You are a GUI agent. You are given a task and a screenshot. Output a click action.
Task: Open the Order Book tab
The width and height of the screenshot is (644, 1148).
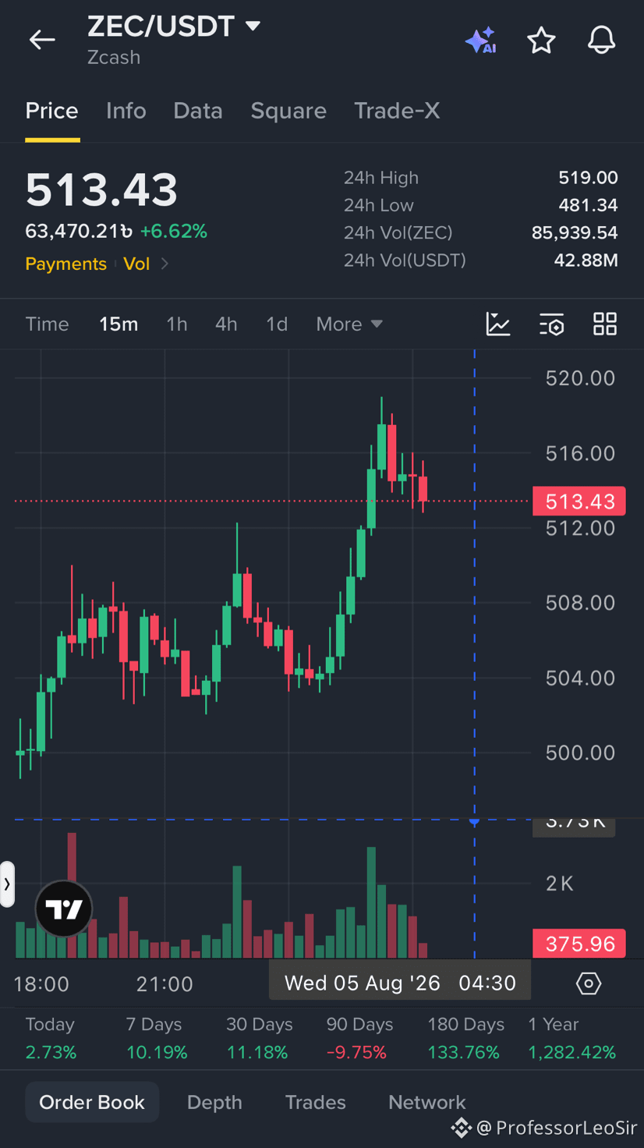tap(92, 1102)
